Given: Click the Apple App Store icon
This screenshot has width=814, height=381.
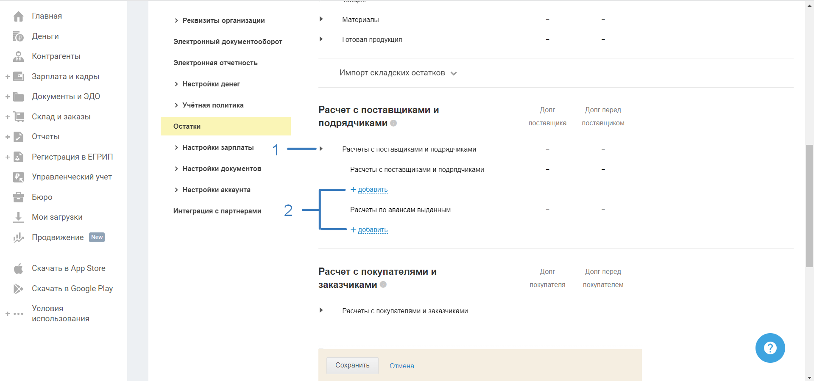Looking at the screenshot, I should (18, 268).
